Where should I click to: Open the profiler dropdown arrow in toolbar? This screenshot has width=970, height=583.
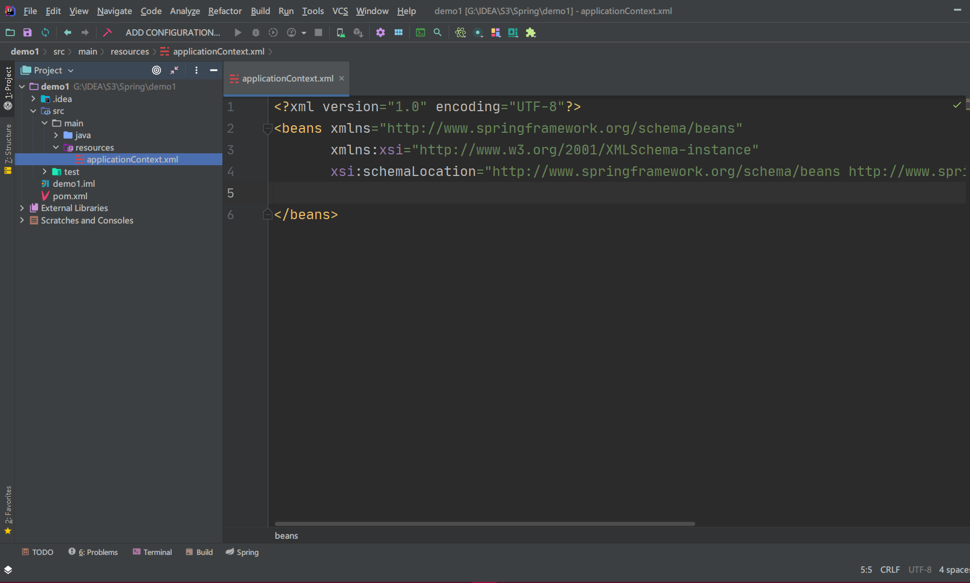pyautogui.click(x=304, y=33)
